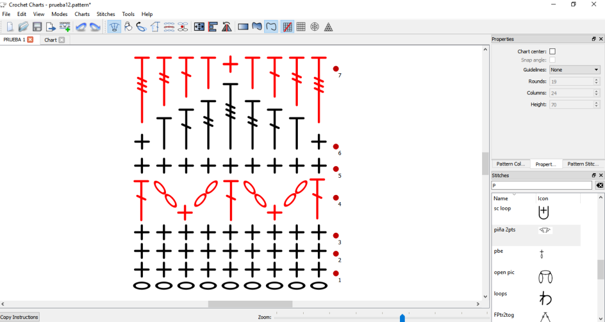Enable the Chart center checkbox
The image size is (605, 322).
pos(552,51)
